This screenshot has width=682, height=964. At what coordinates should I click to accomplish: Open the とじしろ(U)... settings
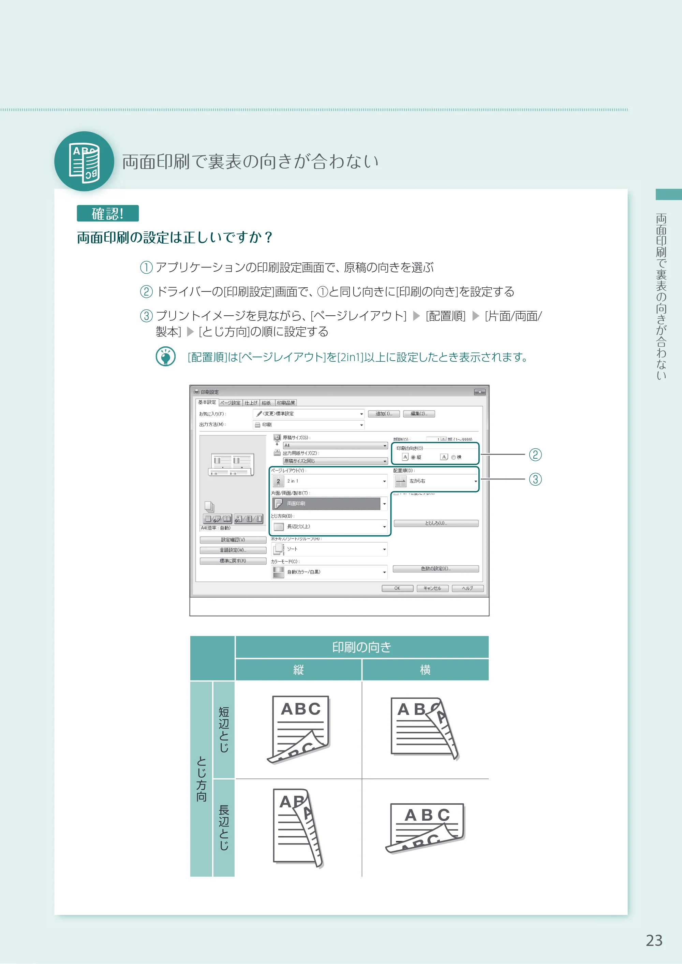click(x=436, y=523)
